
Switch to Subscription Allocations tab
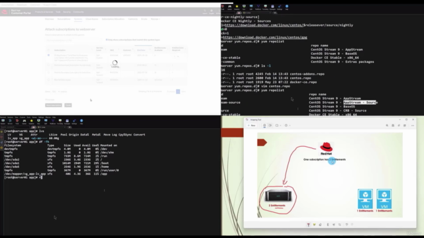(113, 19)
